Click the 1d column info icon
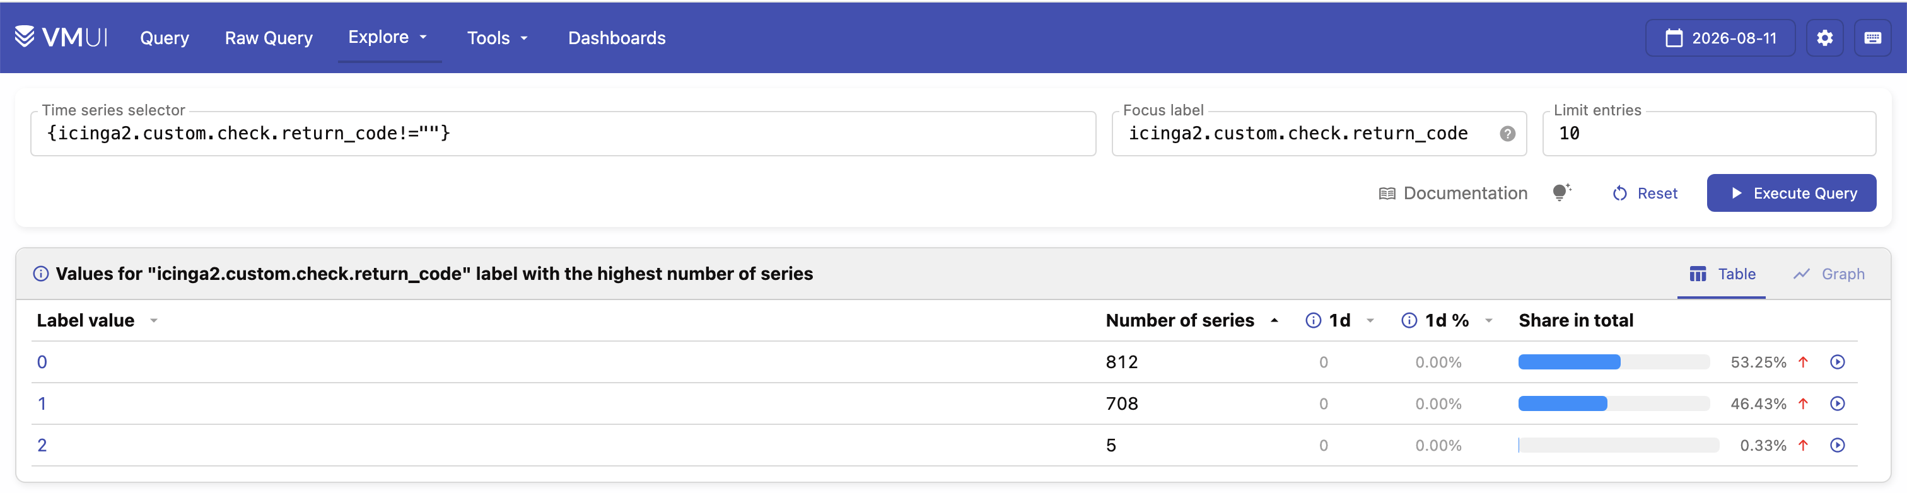This screenshot has width=1907, height=493. click(1314, 320)
